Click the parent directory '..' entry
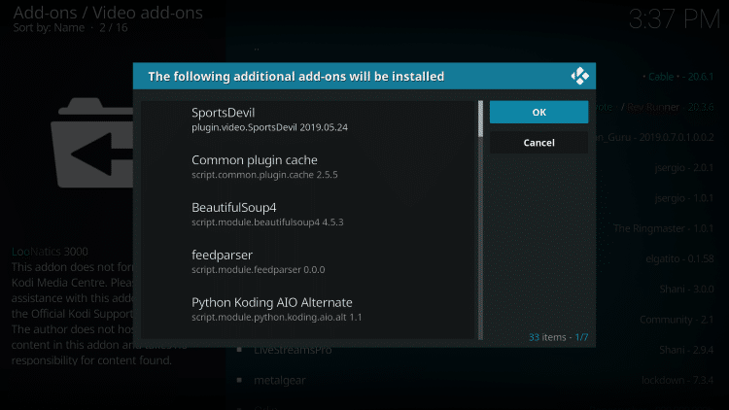The image size is (729, 410). tap(257, 48)
